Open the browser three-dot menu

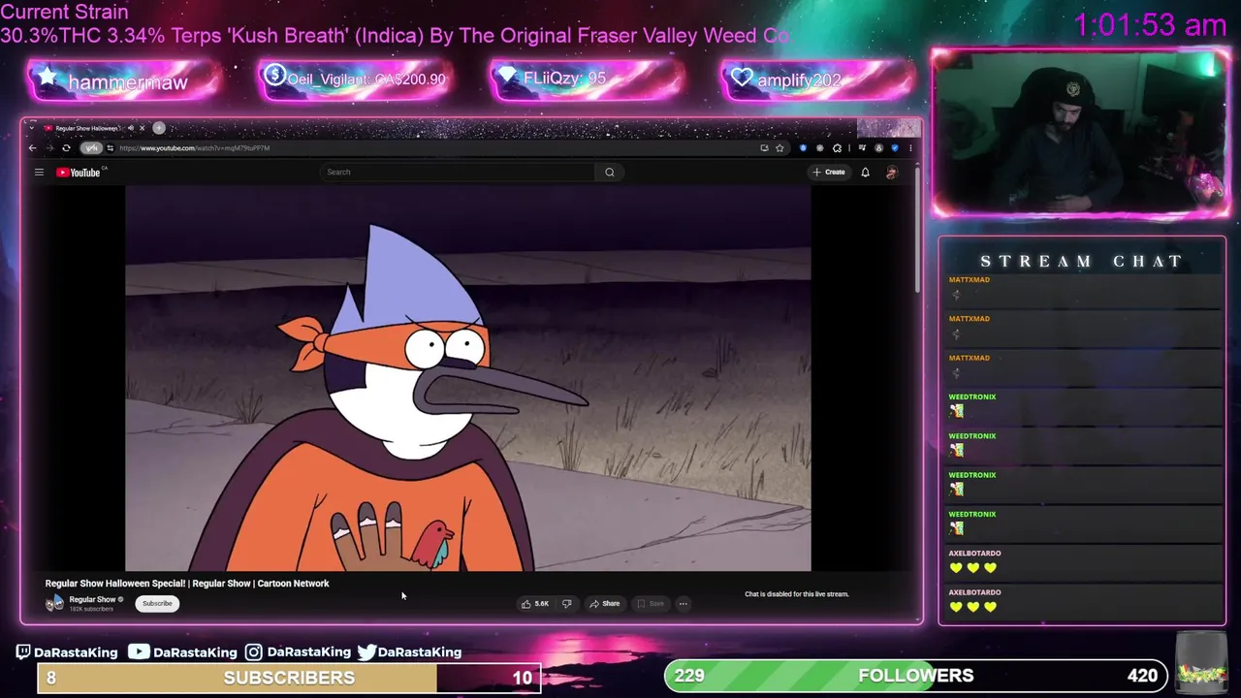910,148
